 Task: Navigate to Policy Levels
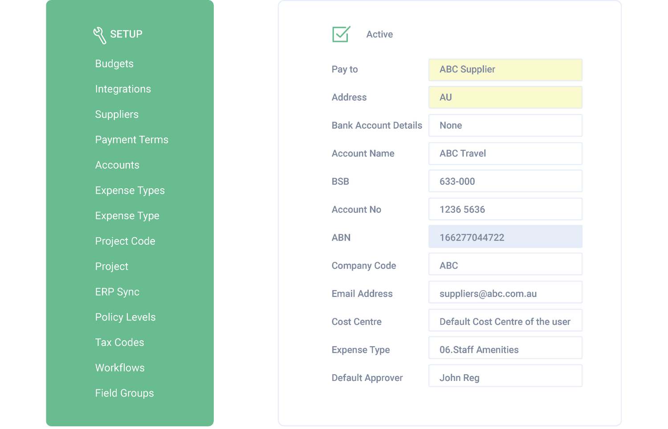pos(125,317)
